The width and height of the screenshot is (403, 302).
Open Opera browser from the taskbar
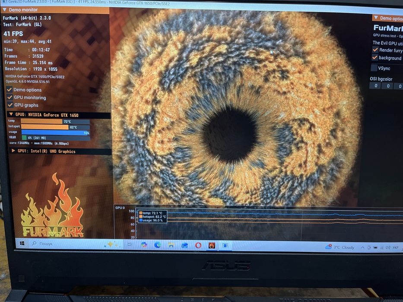pos(198,245)
